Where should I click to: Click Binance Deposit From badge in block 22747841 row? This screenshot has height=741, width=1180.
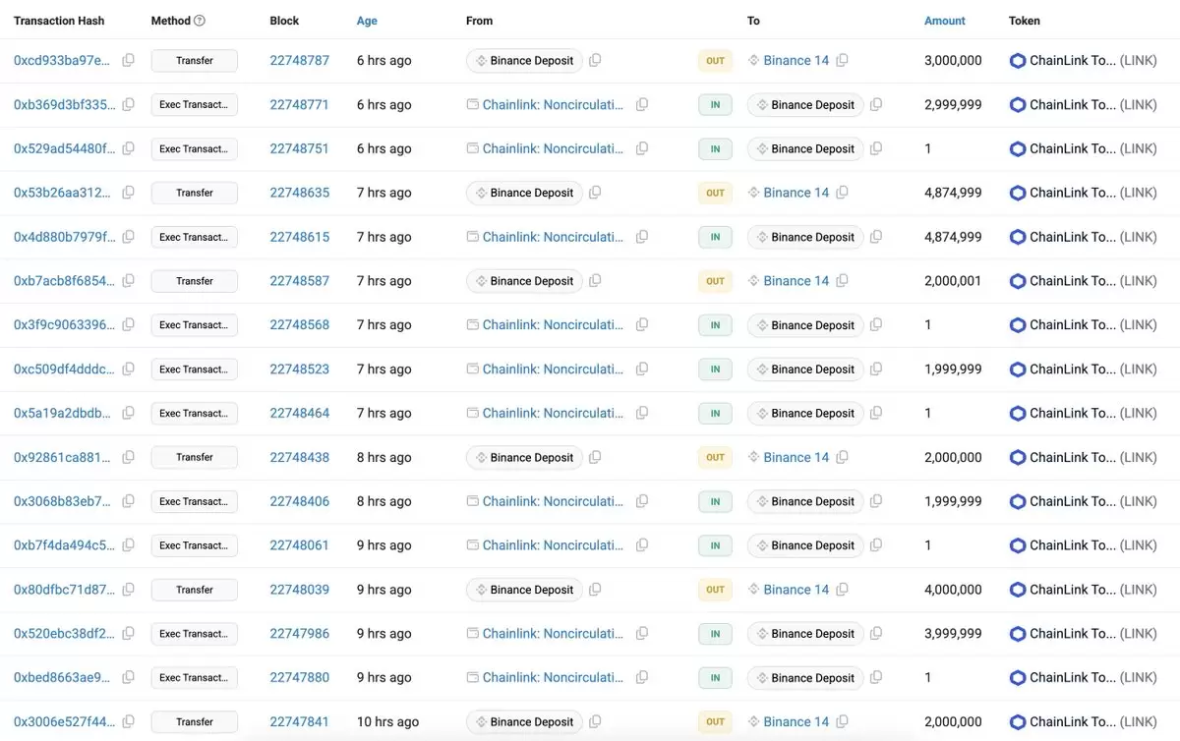[x=524, y=721]
